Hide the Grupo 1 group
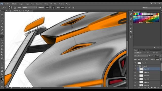 click(x=135, y=66)
